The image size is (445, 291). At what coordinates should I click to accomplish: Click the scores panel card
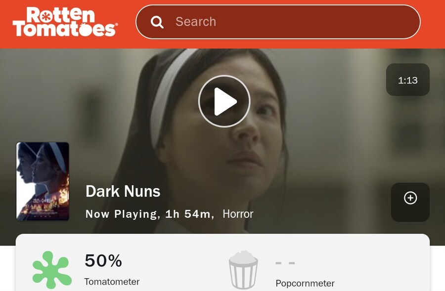tap(222, 263)
